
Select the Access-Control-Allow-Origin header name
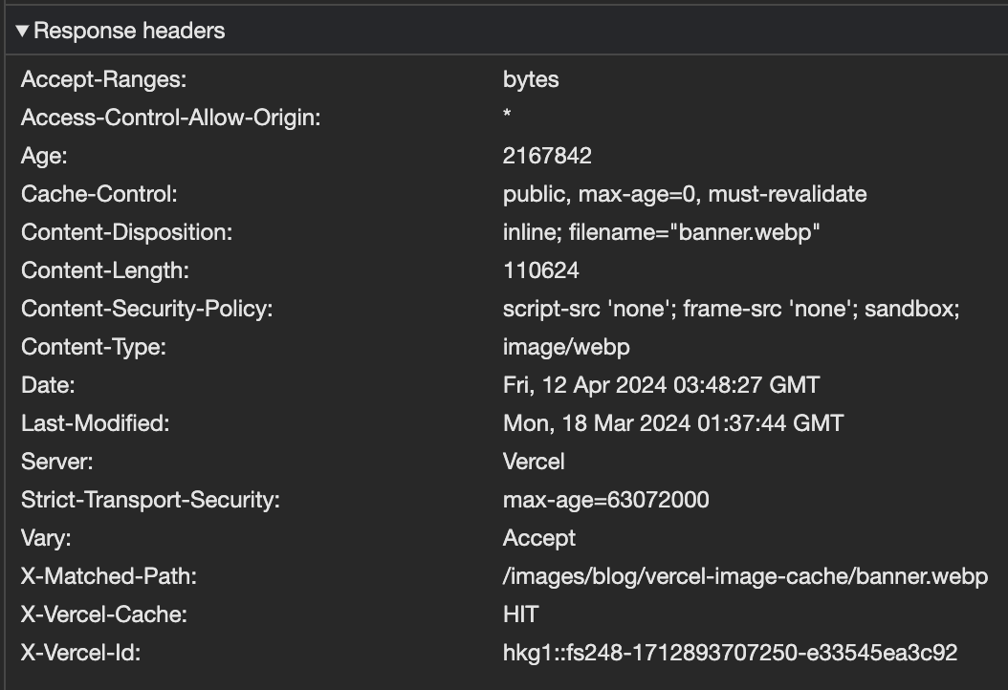coord(170,118)
